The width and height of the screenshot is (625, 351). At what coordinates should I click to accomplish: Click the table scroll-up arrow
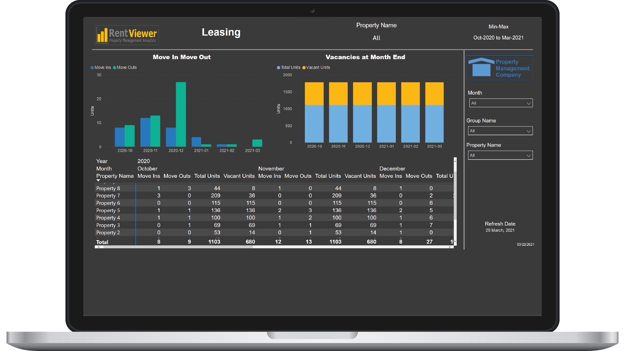pos(455,161)
